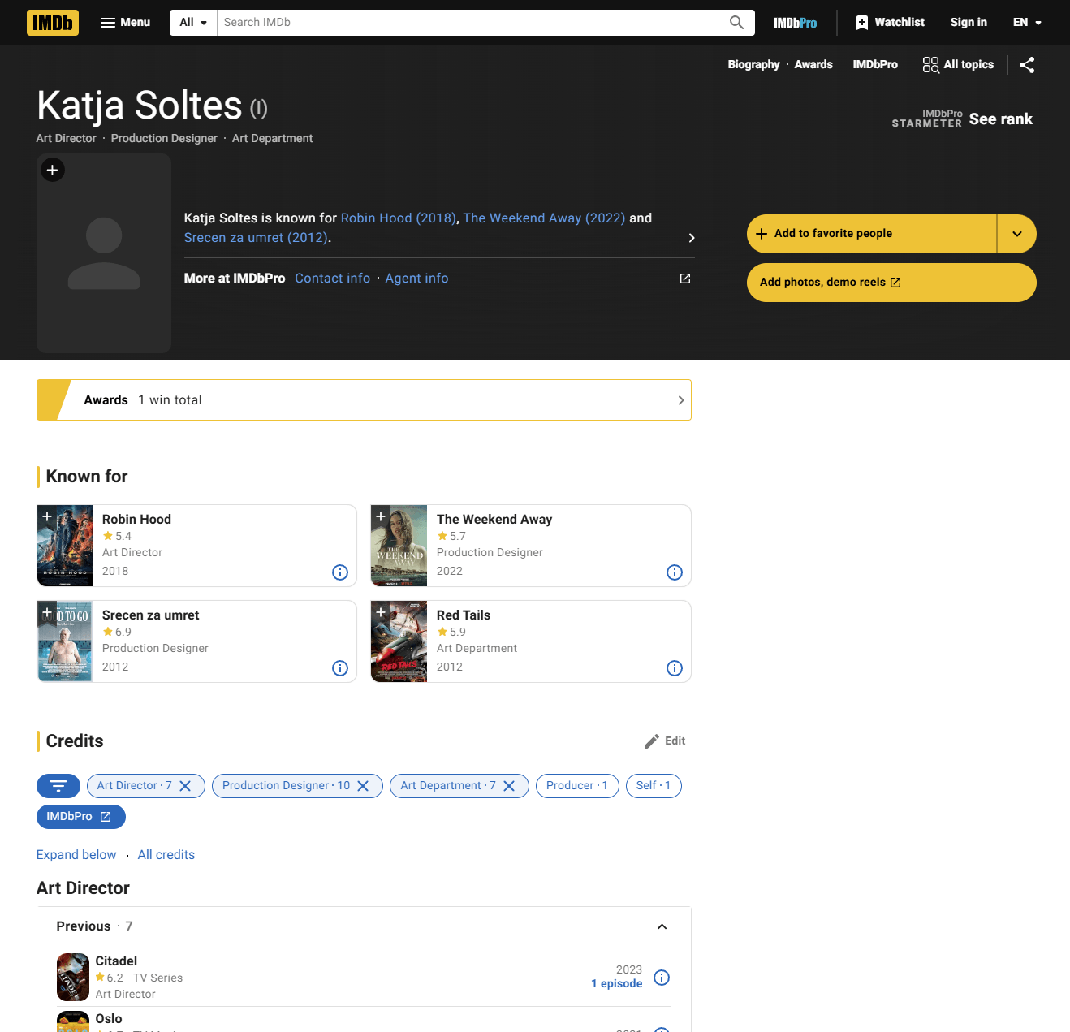Enable the Self filter chip

click(x=654, y=786)
